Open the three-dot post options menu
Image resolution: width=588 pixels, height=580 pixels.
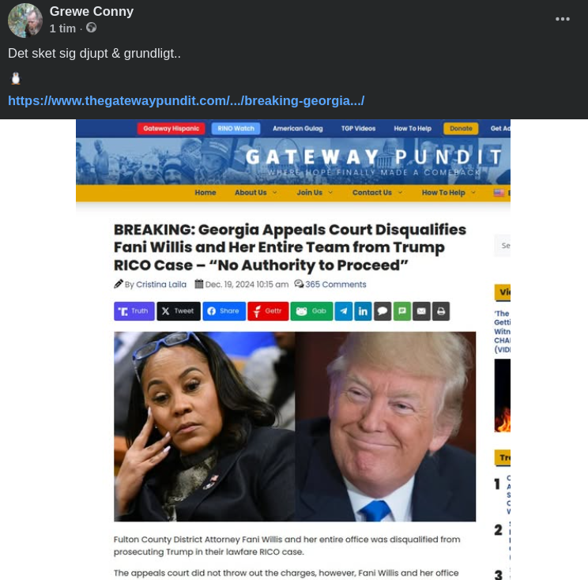point(563,19)
